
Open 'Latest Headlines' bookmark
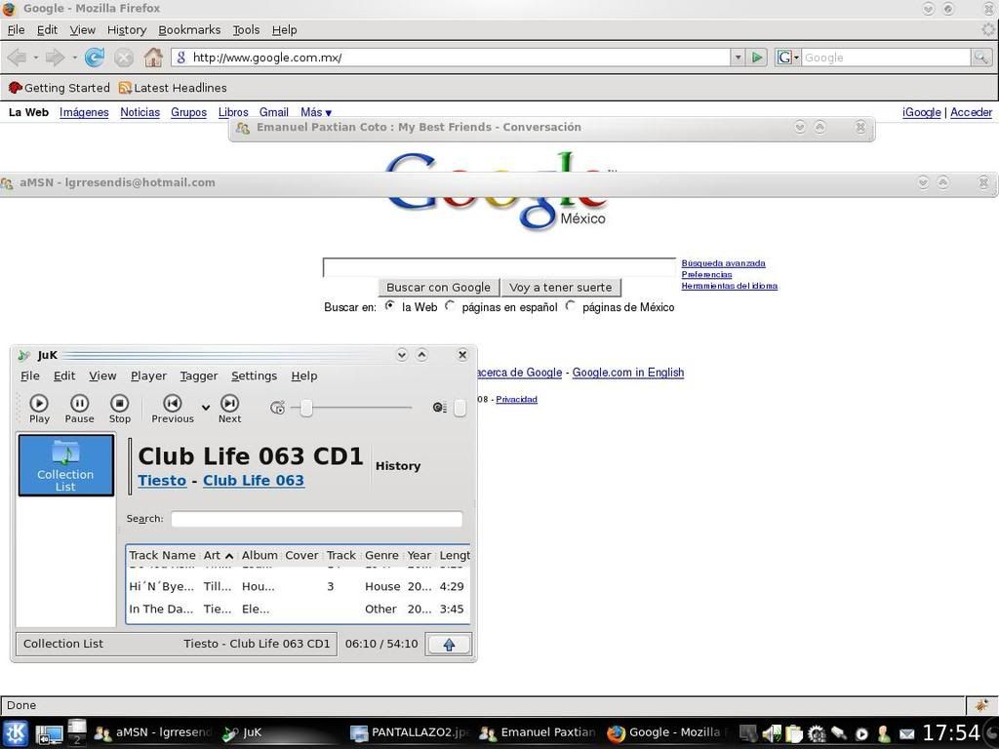[173, 88]
